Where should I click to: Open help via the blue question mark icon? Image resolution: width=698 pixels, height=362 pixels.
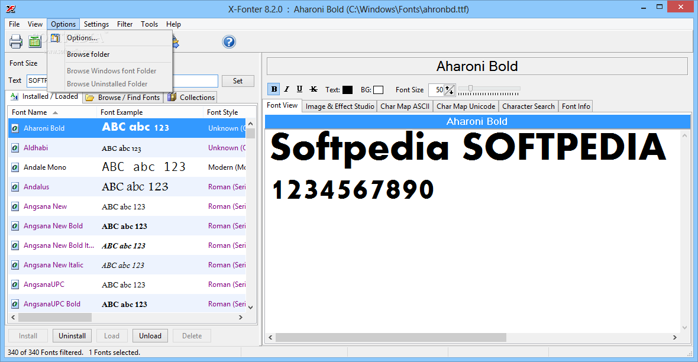click(x=229, y=42)
